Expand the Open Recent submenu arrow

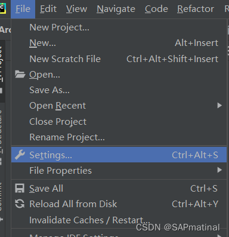coord(219,105)
